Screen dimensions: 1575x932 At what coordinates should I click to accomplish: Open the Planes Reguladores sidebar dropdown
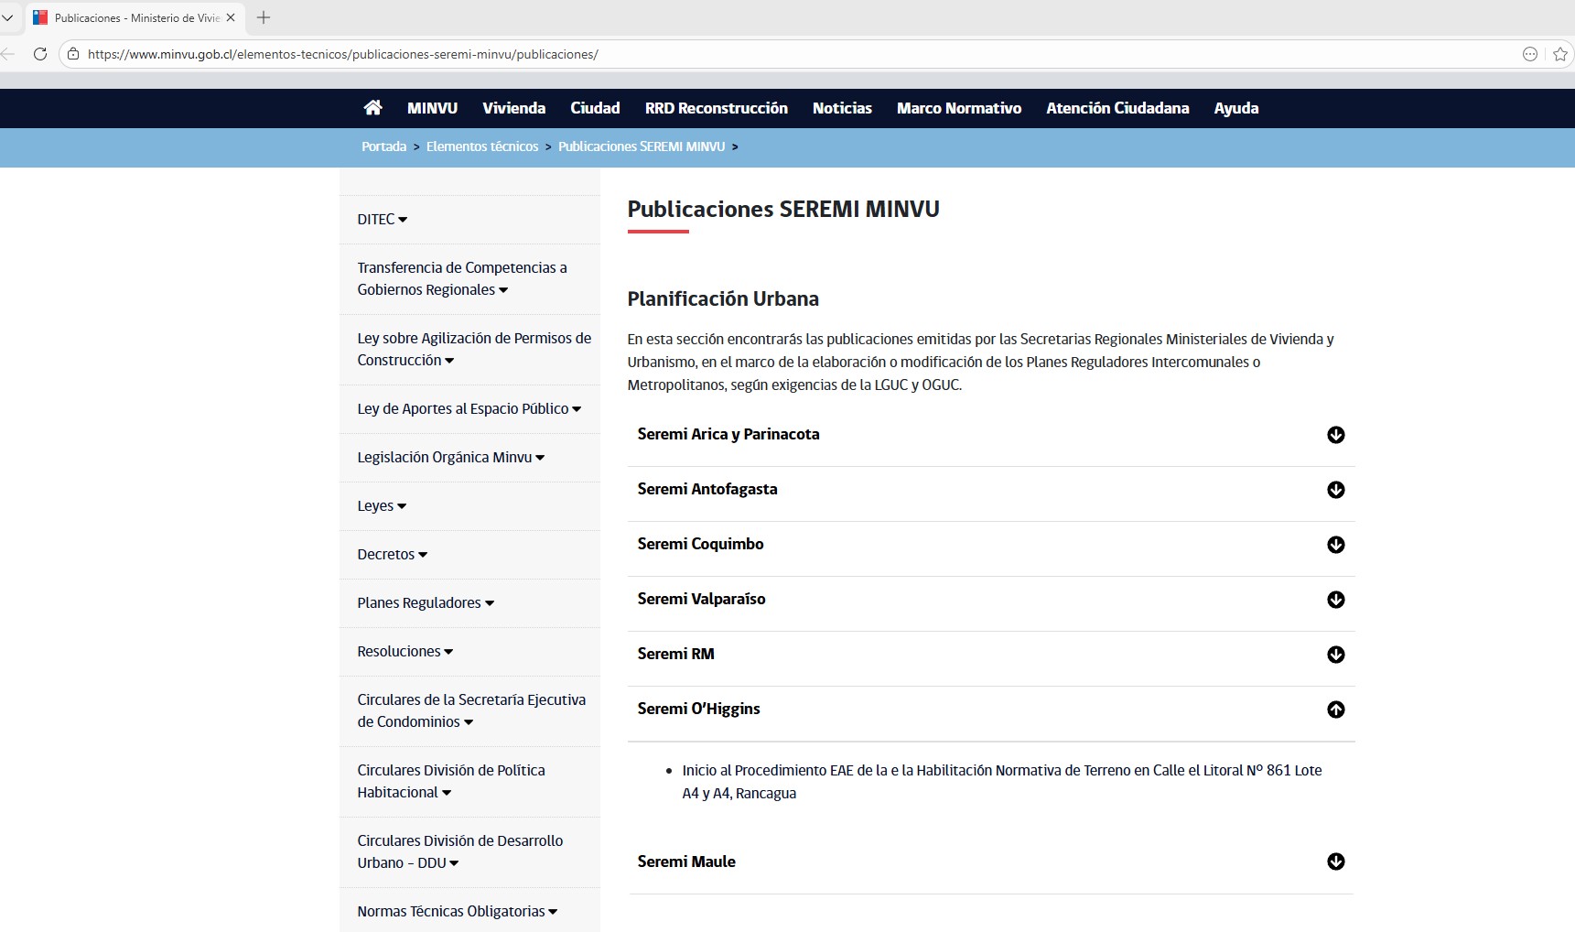425,603
